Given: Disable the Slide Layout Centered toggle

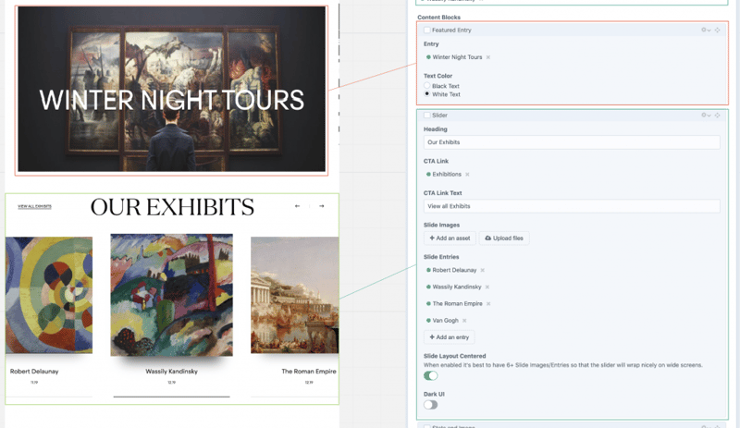Looking at the screenshot, I should point(431,375).
